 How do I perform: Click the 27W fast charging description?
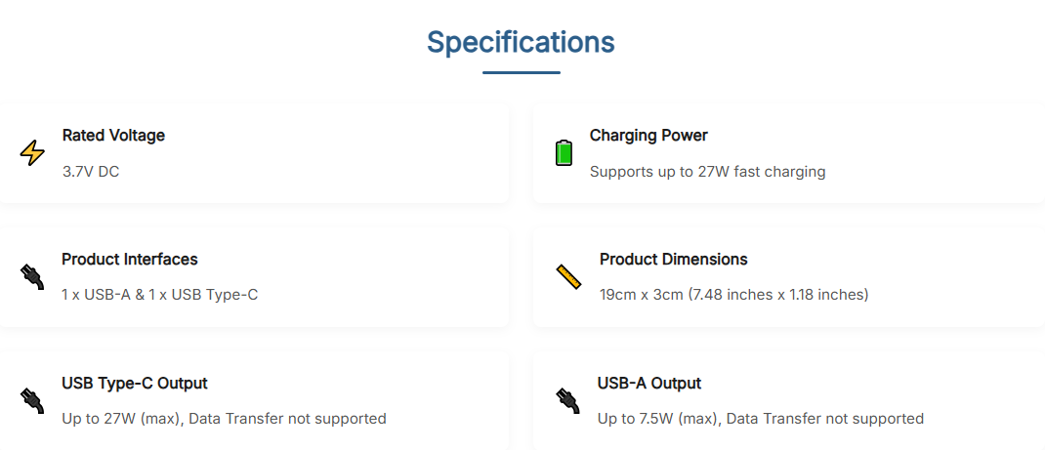click(707, 172)
